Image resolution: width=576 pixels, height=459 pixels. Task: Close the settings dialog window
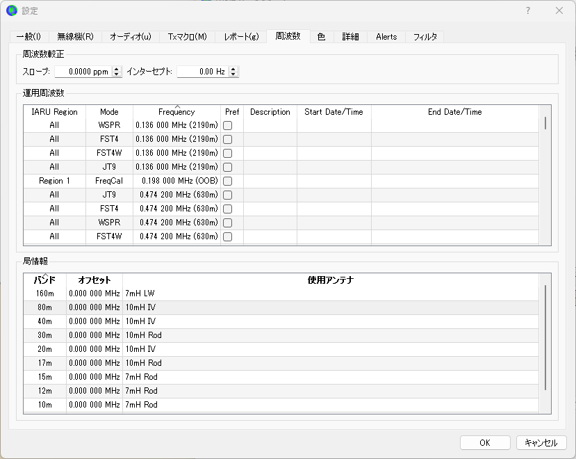click(559, 10)
